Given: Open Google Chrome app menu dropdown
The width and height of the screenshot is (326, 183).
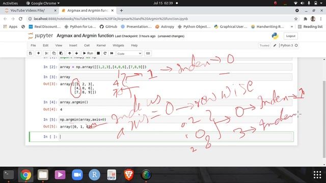Looking at the screenshot, I should pos(43,3).
